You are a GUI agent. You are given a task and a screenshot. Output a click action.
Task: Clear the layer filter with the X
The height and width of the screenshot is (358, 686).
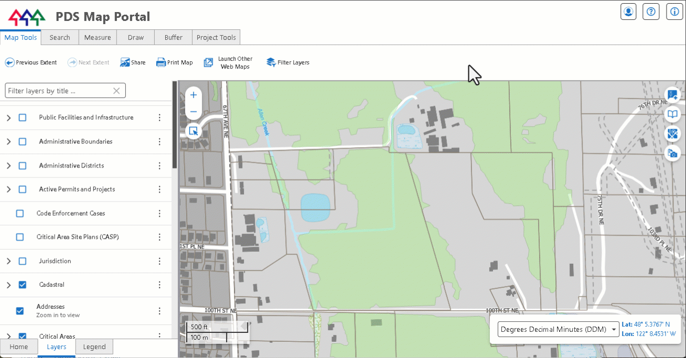(116, 91)
